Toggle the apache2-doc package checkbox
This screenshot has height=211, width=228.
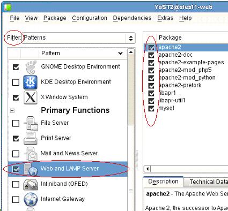(x=151, y=55)
